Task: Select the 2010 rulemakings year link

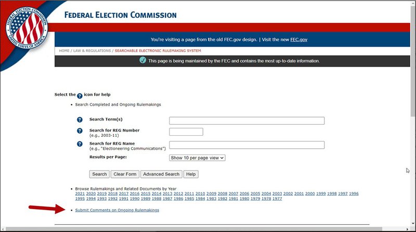Action: point(200,194)
